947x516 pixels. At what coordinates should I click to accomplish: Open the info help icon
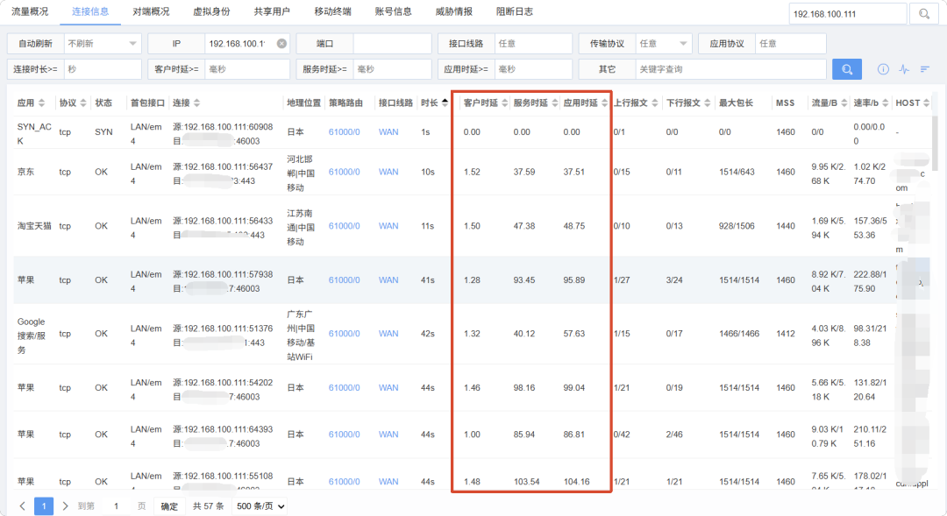pos(883,69)
